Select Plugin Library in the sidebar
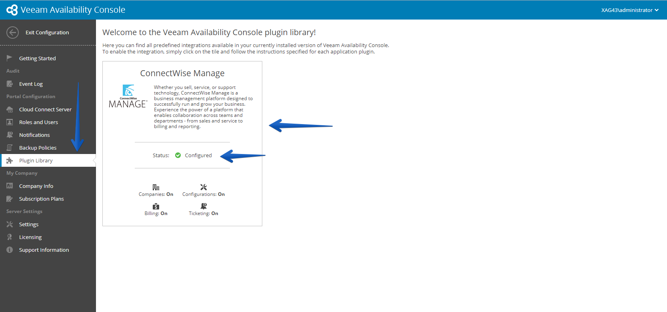This screenshot has width=667, height=312. point(48,160)
